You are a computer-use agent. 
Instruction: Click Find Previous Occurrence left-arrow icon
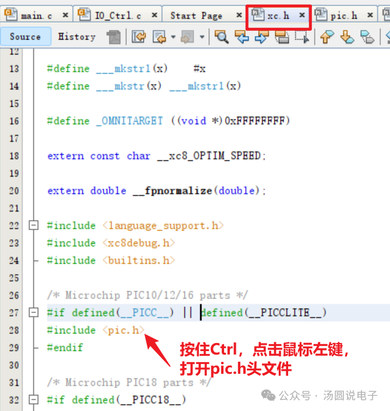(x=242, y=37)
